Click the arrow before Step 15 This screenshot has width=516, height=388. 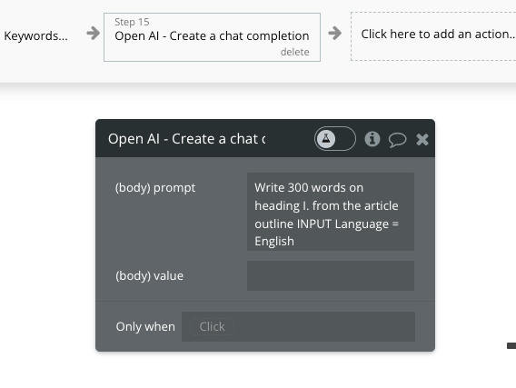[x=94, y=34]
